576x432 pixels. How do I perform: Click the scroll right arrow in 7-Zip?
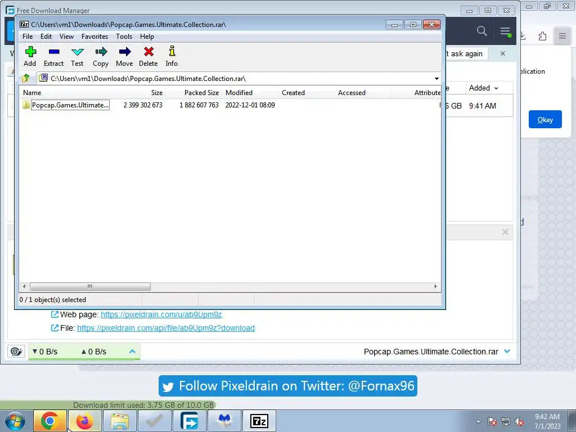click(x=436, y=286)
